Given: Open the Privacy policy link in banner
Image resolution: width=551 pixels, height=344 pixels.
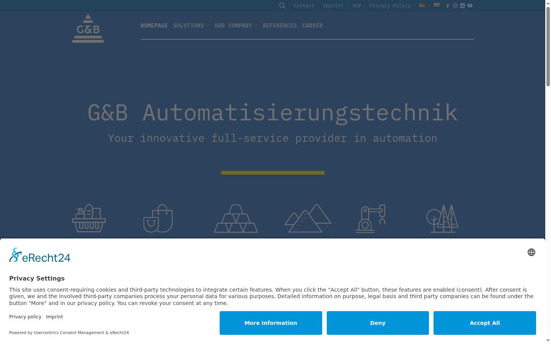Looking at the screenshot, I should 25,317.
